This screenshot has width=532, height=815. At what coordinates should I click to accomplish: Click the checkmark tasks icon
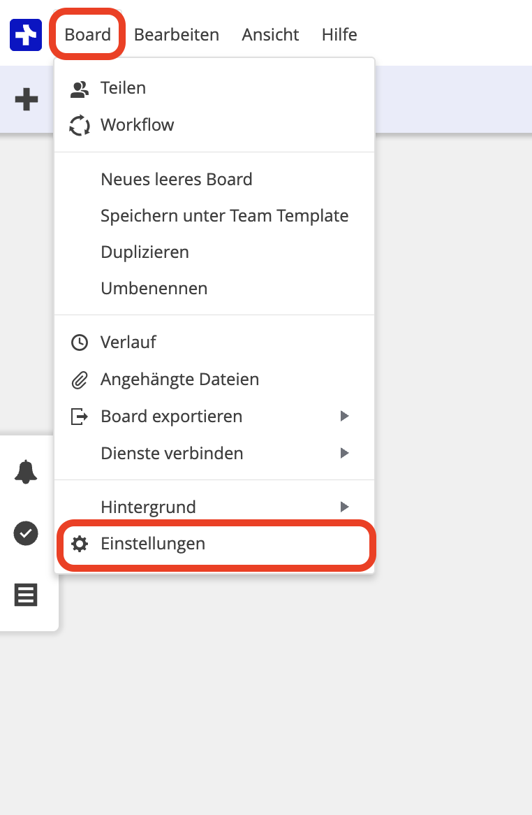pyautogui.click(x=26, y=534)
